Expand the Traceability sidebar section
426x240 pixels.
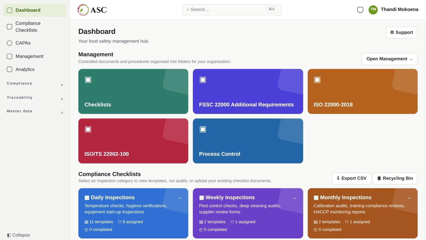click(x=35, y=98)
